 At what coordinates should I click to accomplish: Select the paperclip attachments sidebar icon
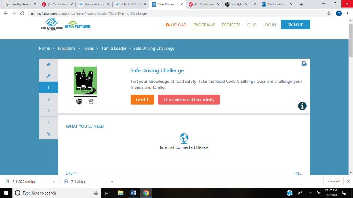coord(48,134)
